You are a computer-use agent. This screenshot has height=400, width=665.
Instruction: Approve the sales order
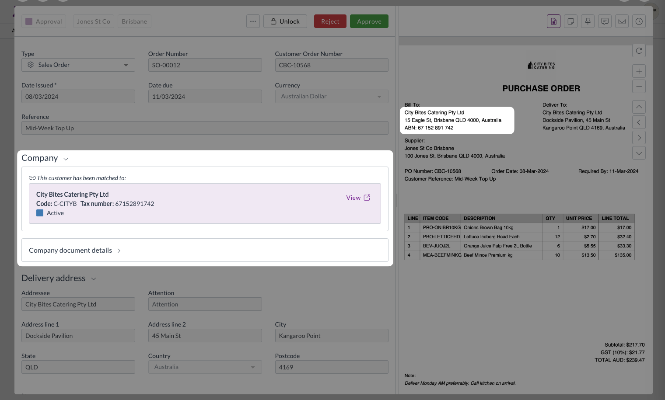(369, 21)
